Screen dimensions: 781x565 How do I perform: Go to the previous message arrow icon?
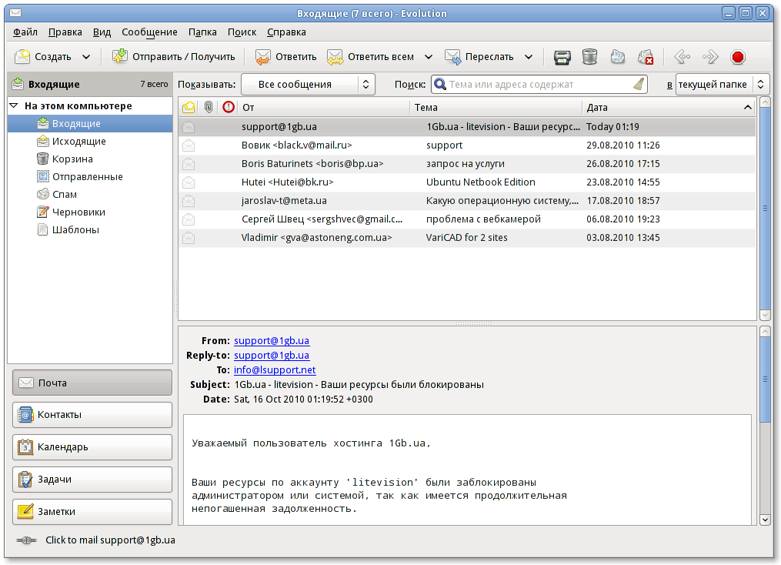[682, 57]
